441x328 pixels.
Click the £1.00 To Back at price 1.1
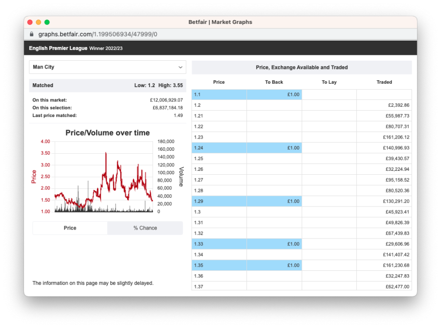coord(274,94)
